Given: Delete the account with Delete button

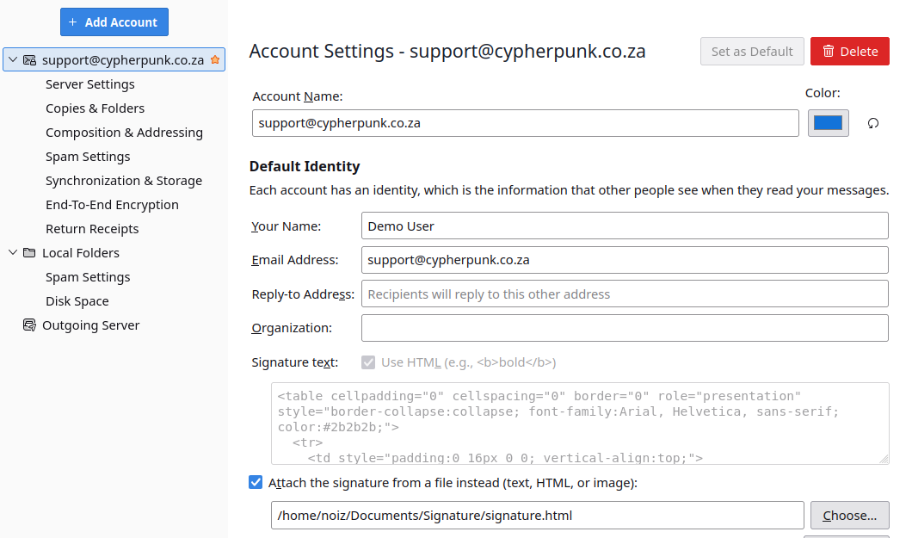Looking at the screenshot, I should (x=850, y=51).
